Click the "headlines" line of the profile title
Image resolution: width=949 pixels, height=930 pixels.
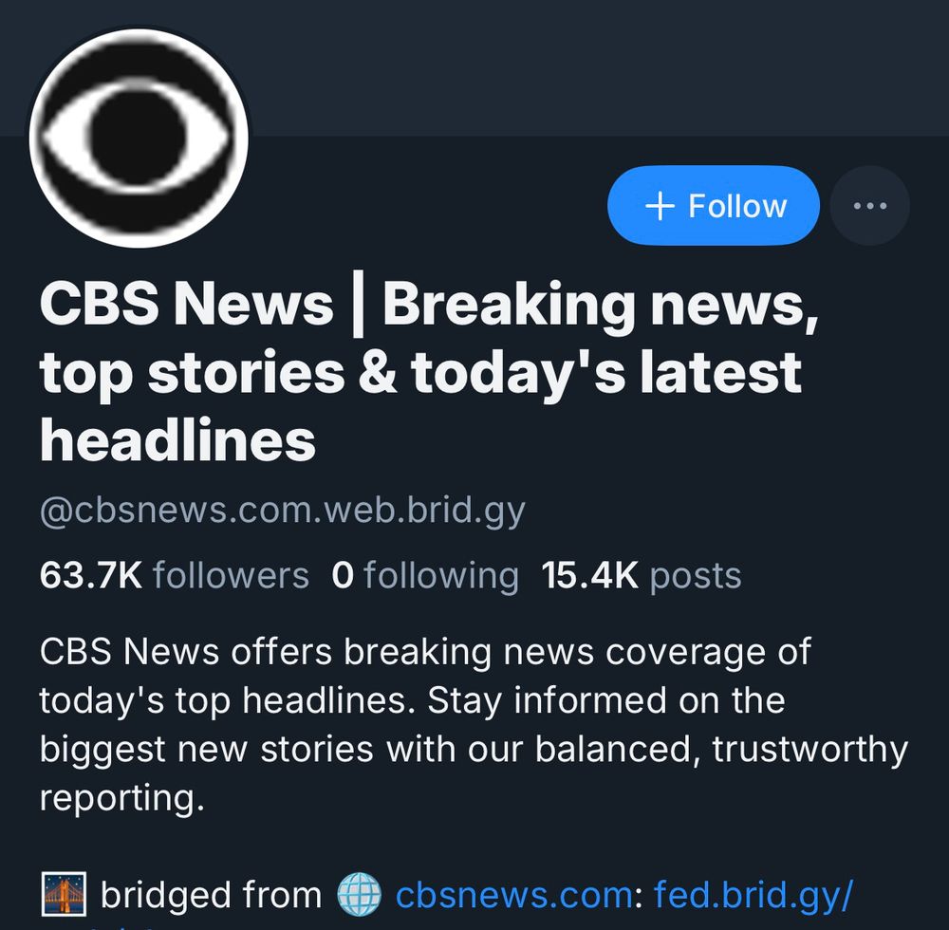pos(178,440)
